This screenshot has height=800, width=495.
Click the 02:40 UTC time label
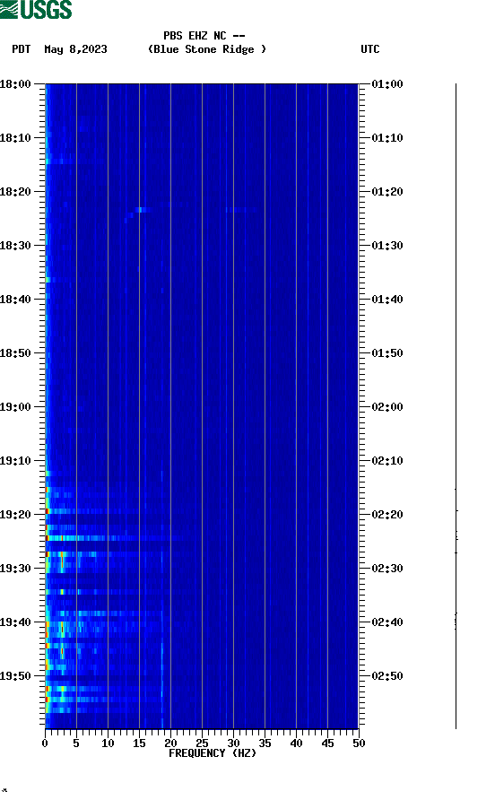[x=387, y=622]
